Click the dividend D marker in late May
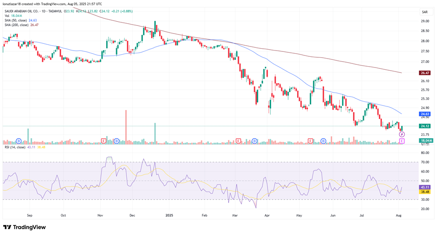 point(323,141)
